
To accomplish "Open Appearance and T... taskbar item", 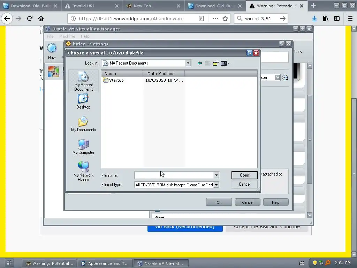I will pos(105,263).
